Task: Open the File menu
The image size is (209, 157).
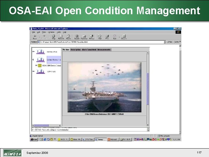Action: (34, 32)
